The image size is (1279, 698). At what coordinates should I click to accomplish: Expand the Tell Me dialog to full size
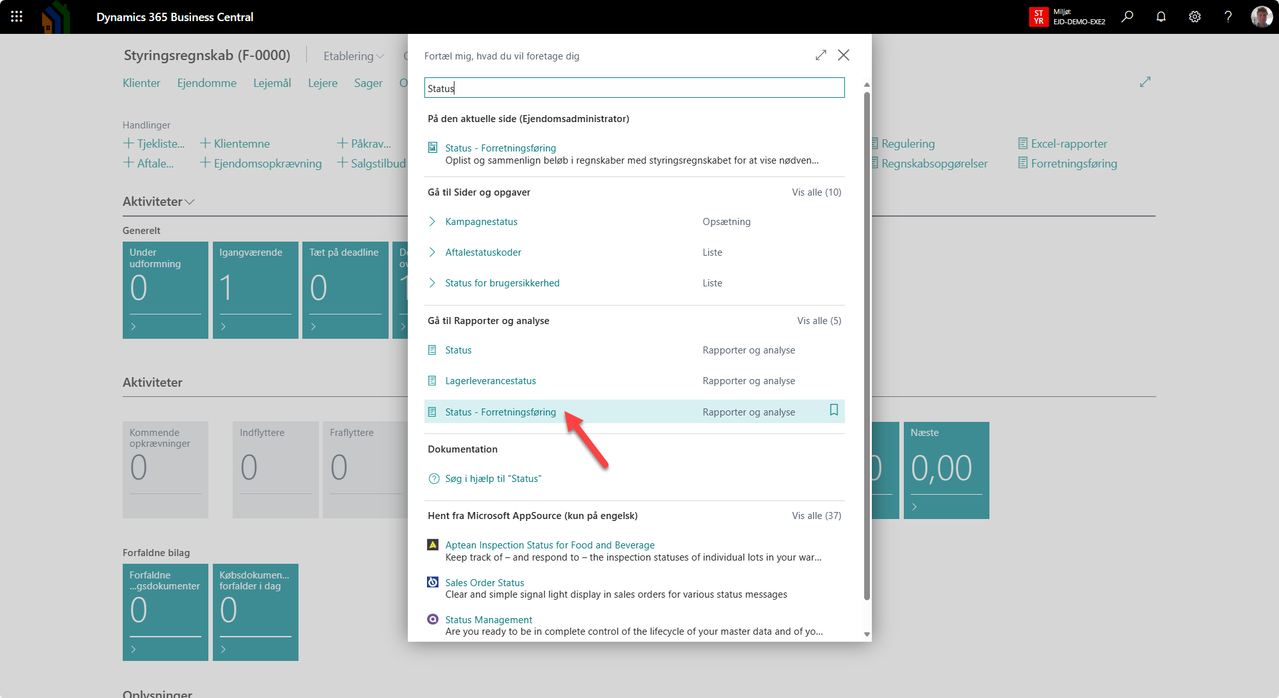(x=821, y=55)
